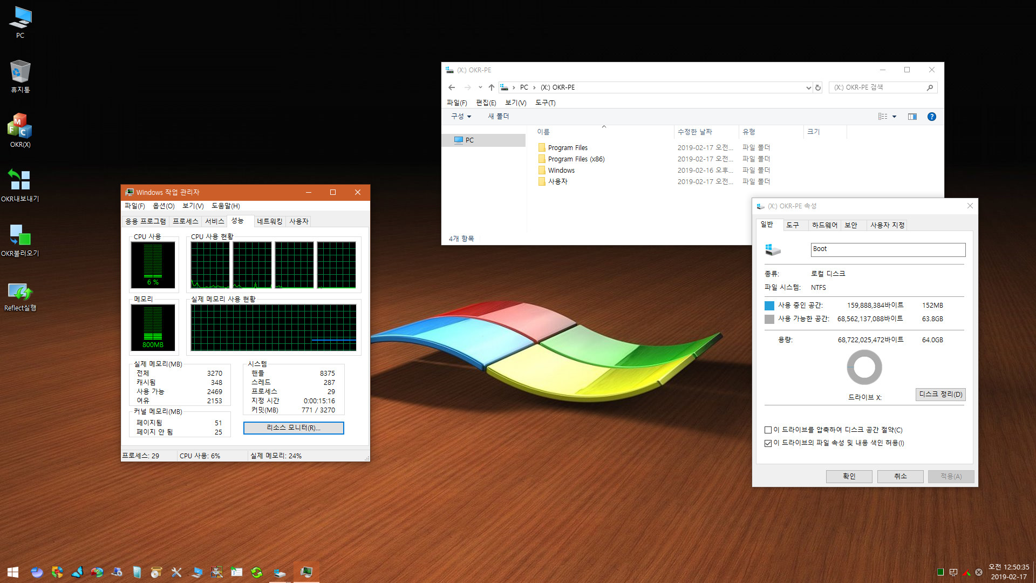The height and width of the screenshot is (583, 1036).
Task: Open the 사용자 지정 properties tab
Action: [887, 225]
